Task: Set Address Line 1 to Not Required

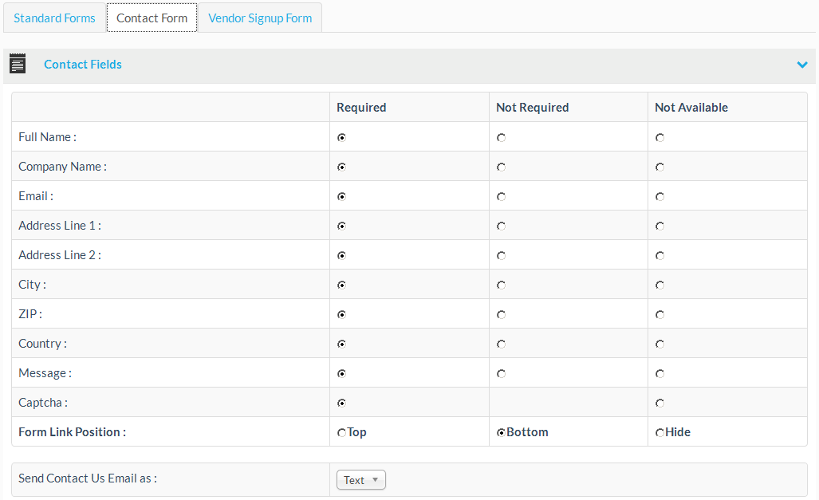Action: [x=501, y=226]
